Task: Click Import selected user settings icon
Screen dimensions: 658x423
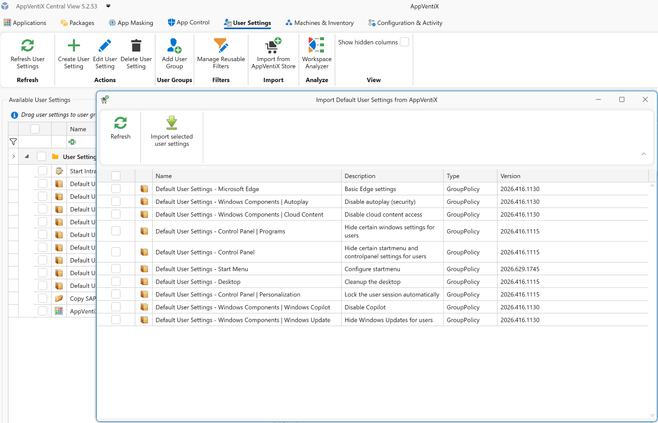Action: tap(172, 123)
